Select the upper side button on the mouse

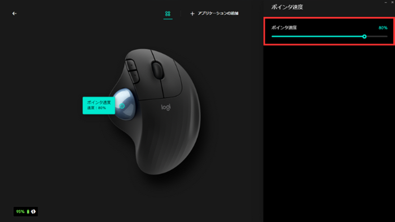131,65
